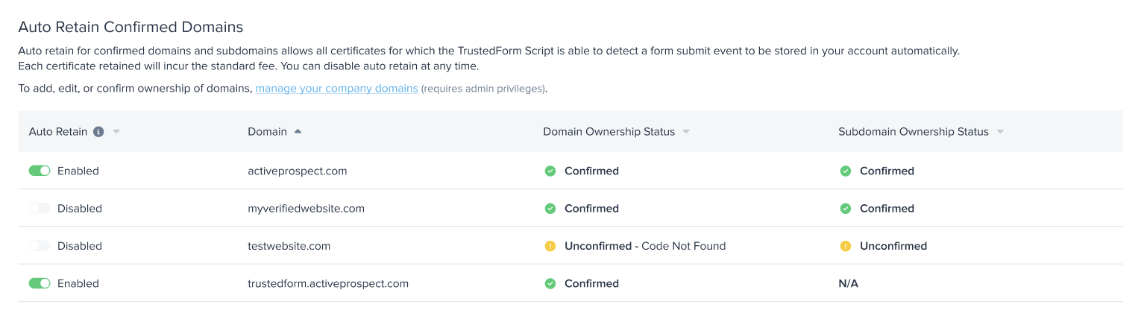Click subdomain Confirmed check icon for activeprospect.com
Image resolution: width=1141 pixels, height=325 pixels.
[846, 171]
